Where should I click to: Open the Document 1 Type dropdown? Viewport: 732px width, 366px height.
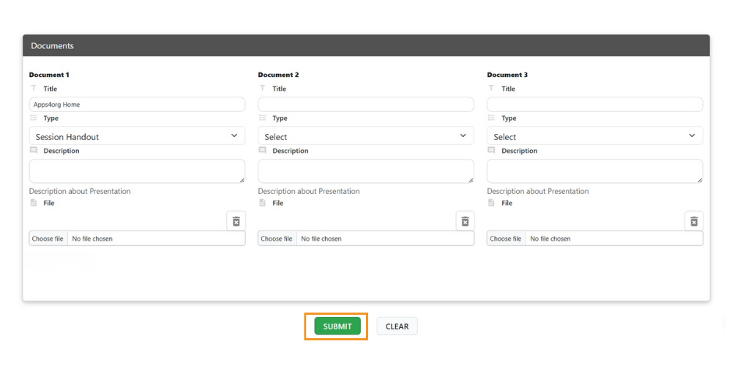click(137, 136)
